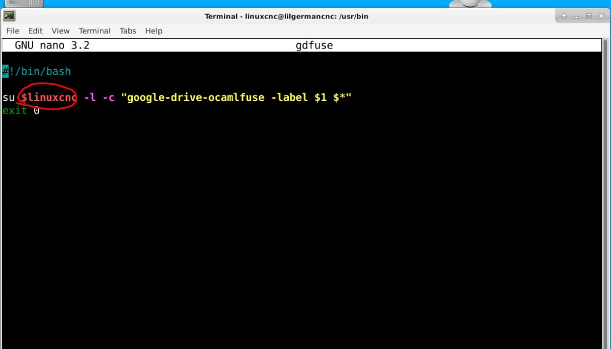Click the '$1' argument in the string
Viewport: 611px width, 349px height.
click(321, 97)
